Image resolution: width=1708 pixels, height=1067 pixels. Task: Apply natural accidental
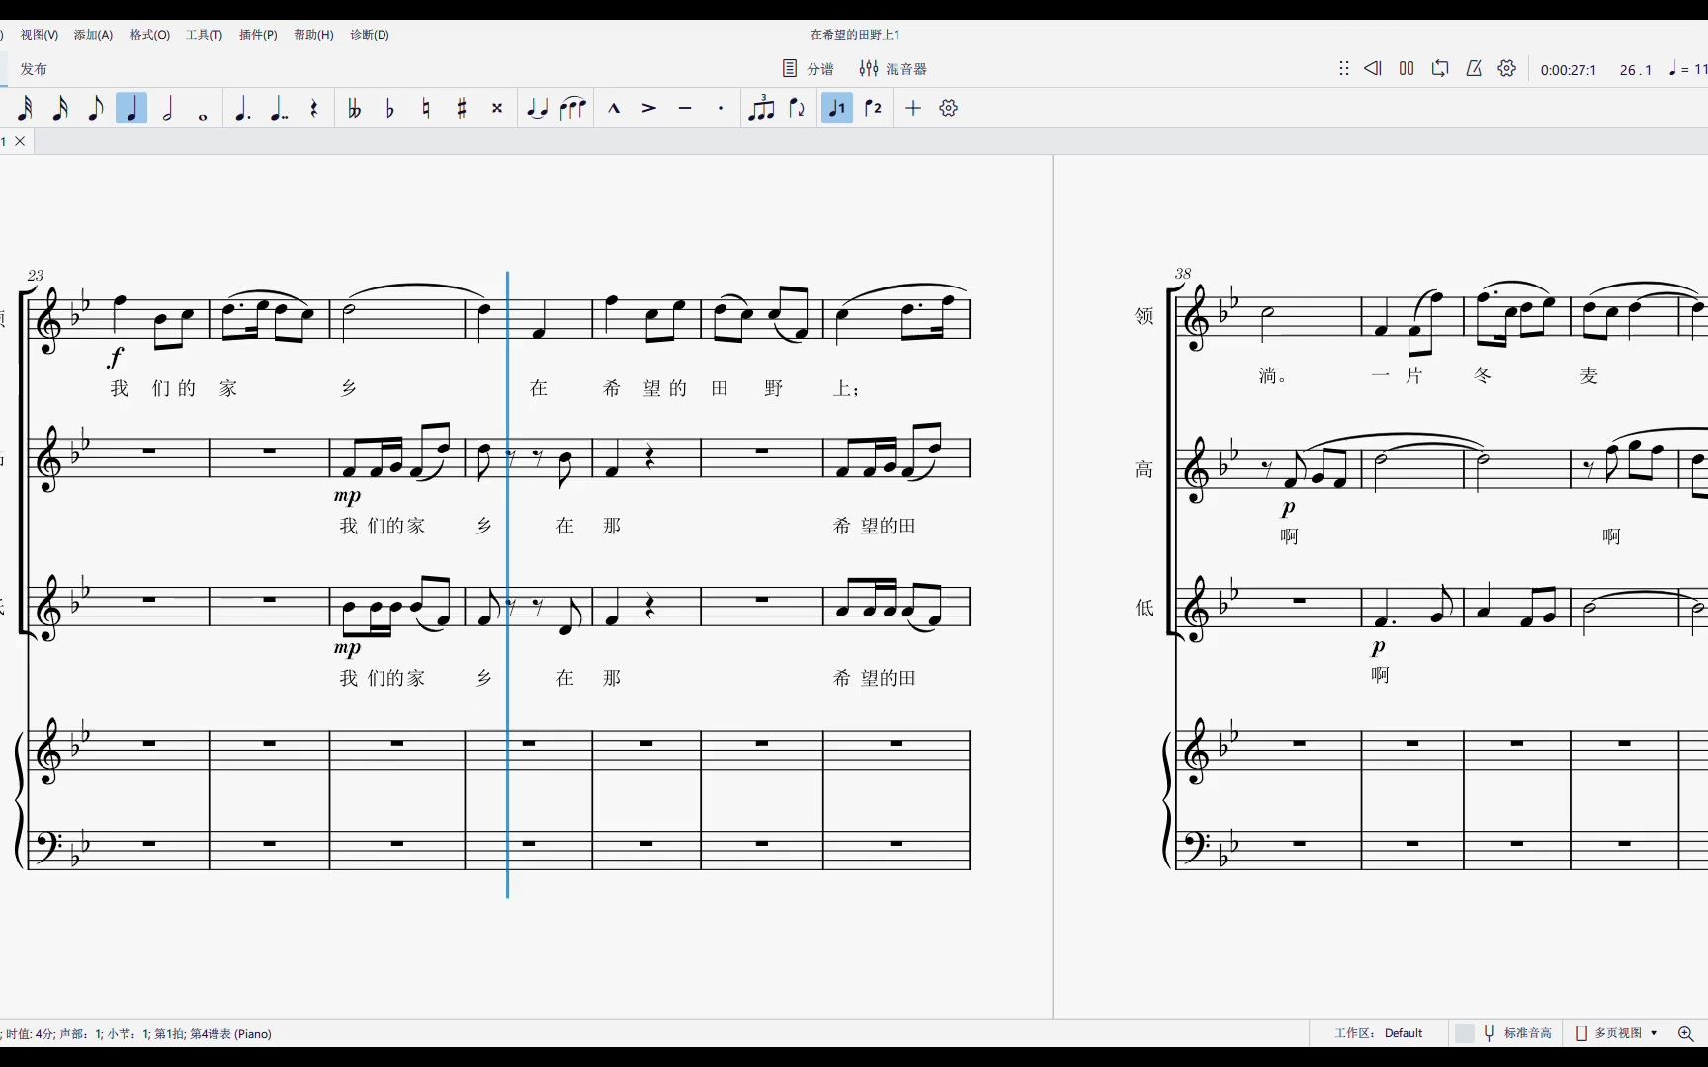pos(426,108)
